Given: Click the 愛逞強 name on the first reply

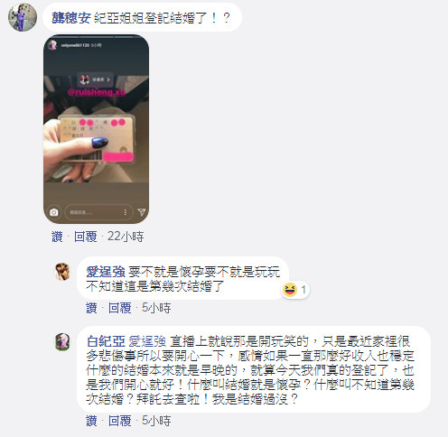Looking at the screenshot, I should point(106,272).
